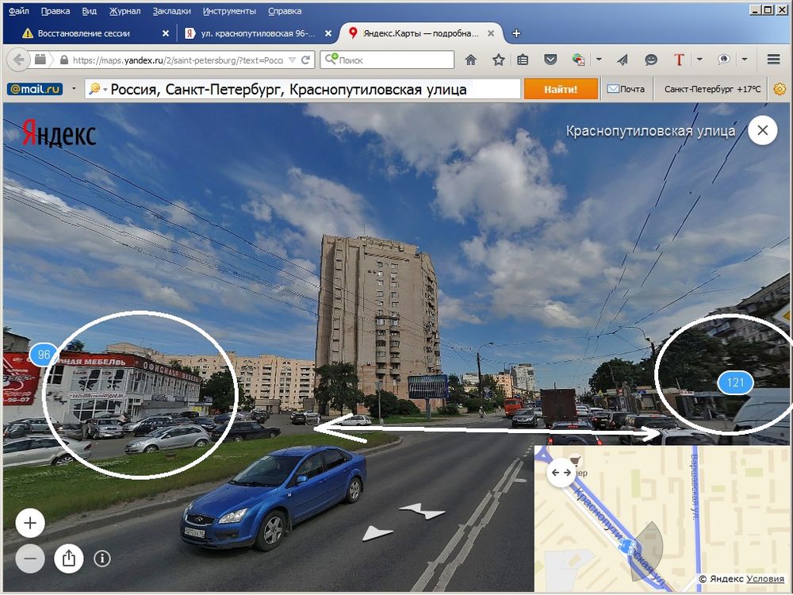The height and width of the screenshot is (595, 793).
Task: Open the panorama info icon
Action: pyautogui.click(x=102, y=559)
